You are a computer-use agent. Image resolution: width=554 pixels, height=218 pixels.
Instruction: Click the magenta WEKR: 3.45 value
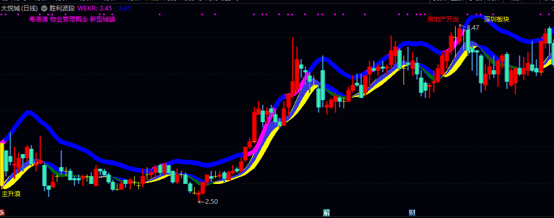(x=94, y=8)
